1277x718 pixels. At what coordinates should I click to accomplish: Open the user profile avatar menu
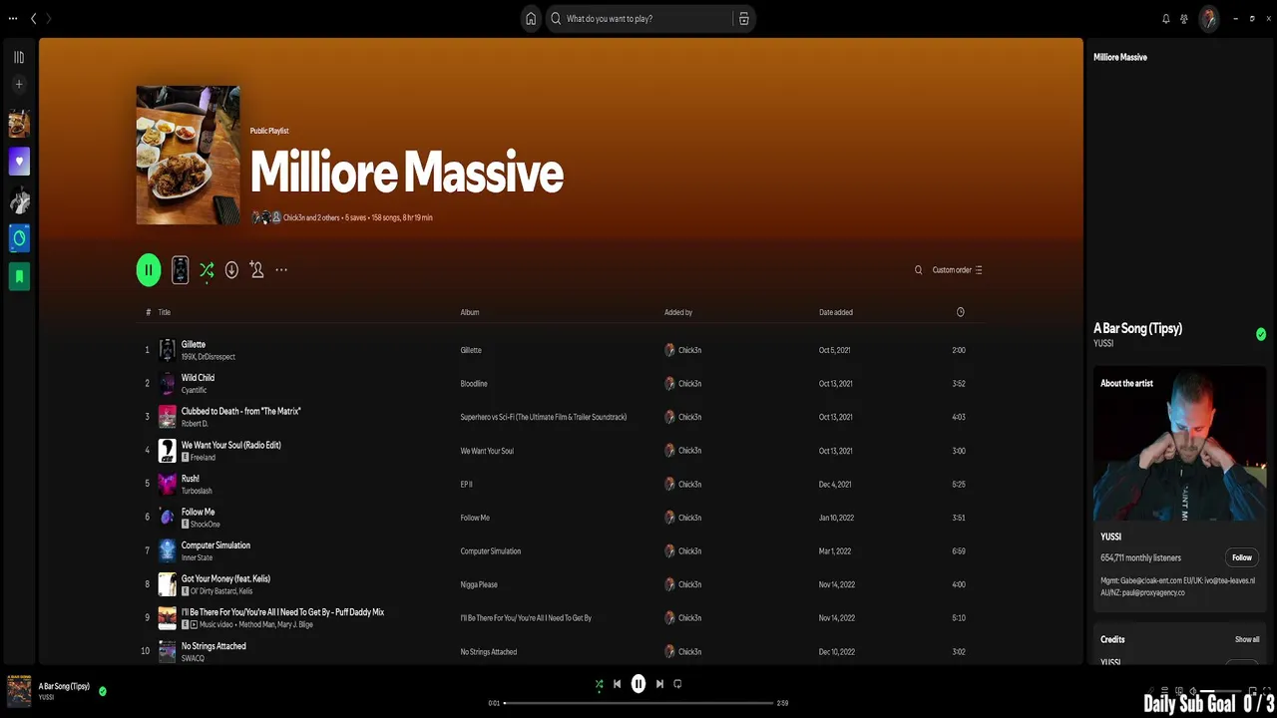coord(1208,18)
